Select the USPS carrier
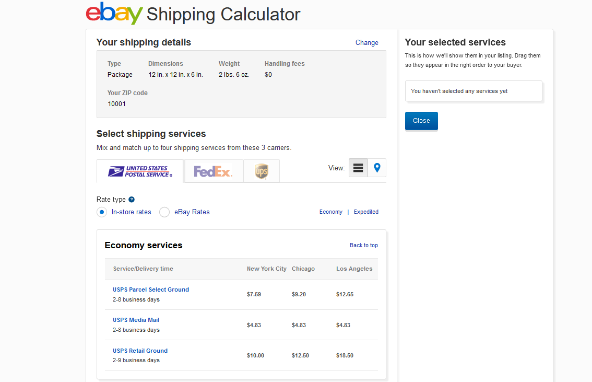592x382 pixels. 139,170
